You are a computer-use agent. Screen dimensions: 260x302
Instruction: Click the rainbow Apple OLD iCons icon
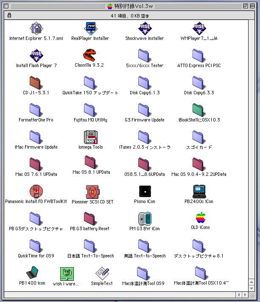point(200,218)
